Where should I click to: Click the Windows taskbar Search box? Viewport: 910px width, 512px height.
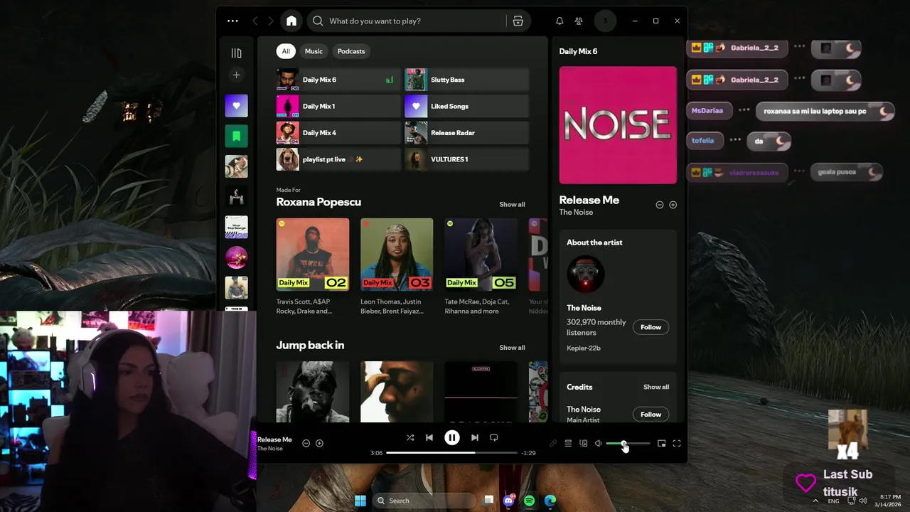point(424,501)
